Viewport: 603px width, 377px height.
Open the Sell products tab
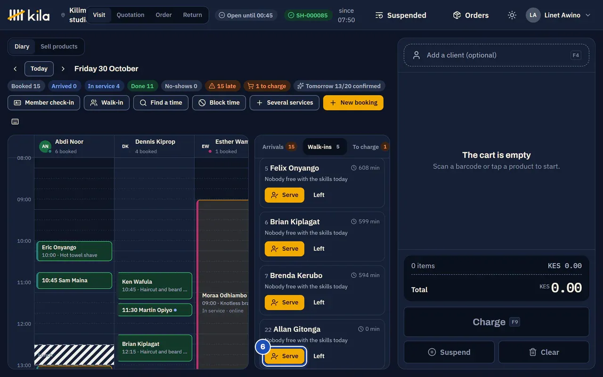(59, 47)
